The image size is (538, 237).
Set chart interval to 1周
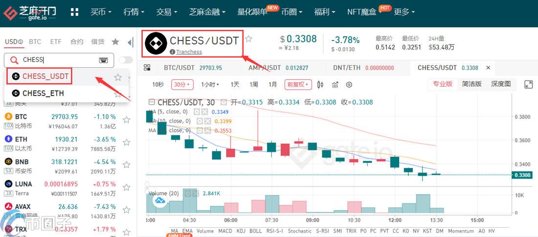tap(254, 85)
